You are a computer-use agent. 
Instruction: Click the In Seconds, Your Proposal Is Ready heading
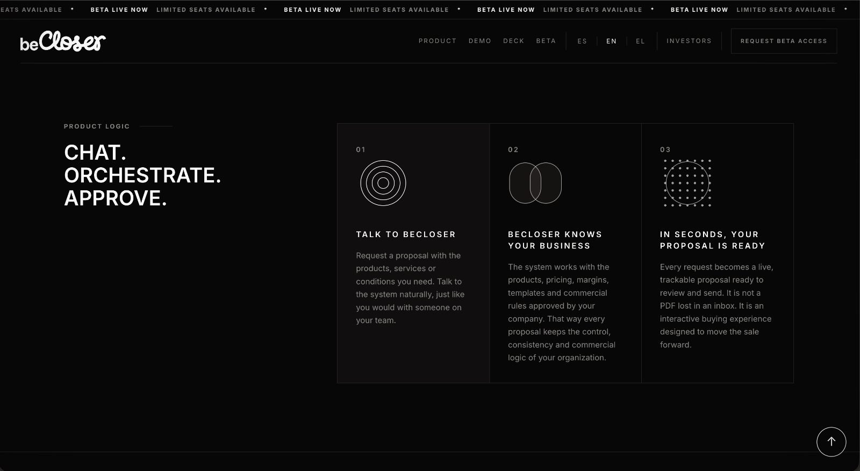(x=713, y=240)
